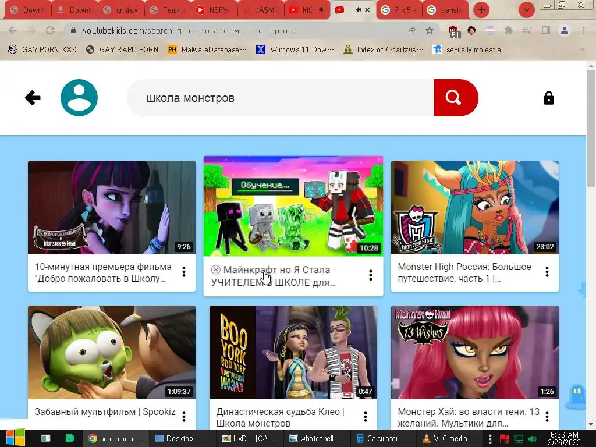Open title Монстер Хай: во власти тени
Image resolution: width=596 pixels, height=447 pixels.
pos(469,417)
